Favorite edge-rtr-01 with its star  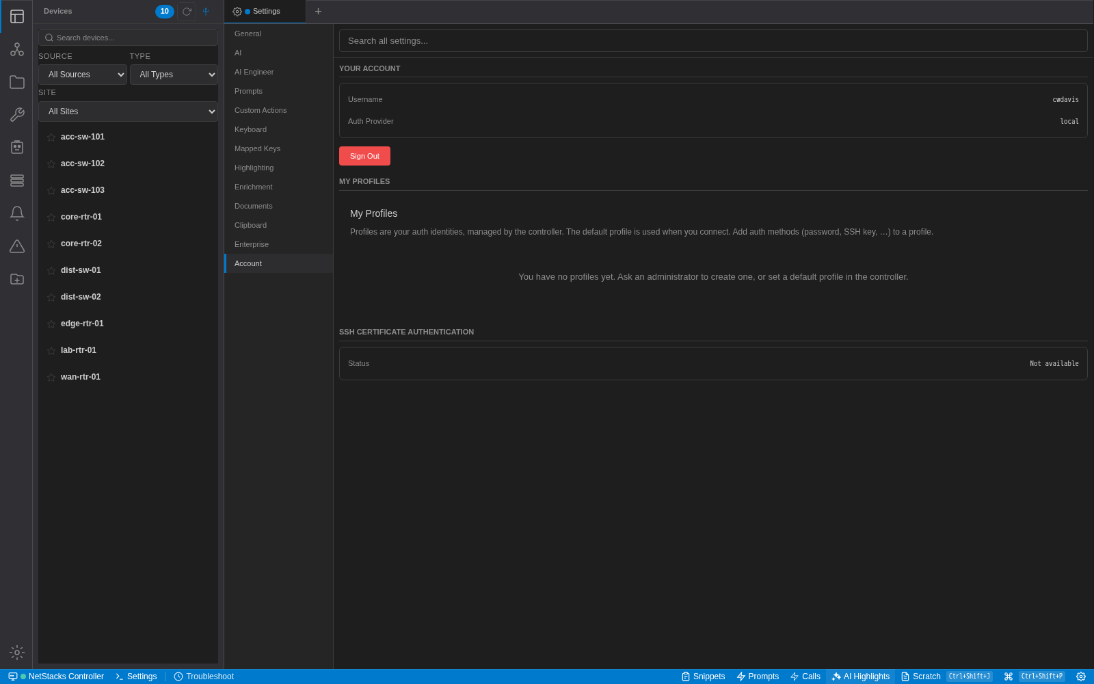click(x=51, y=324)
